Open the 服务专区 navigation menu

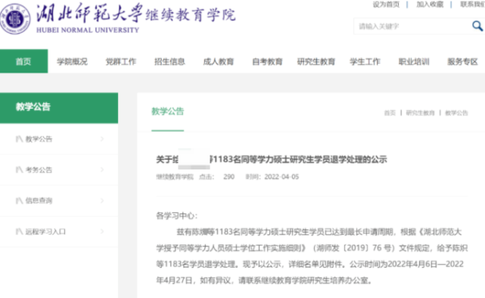tap(463, 61)
